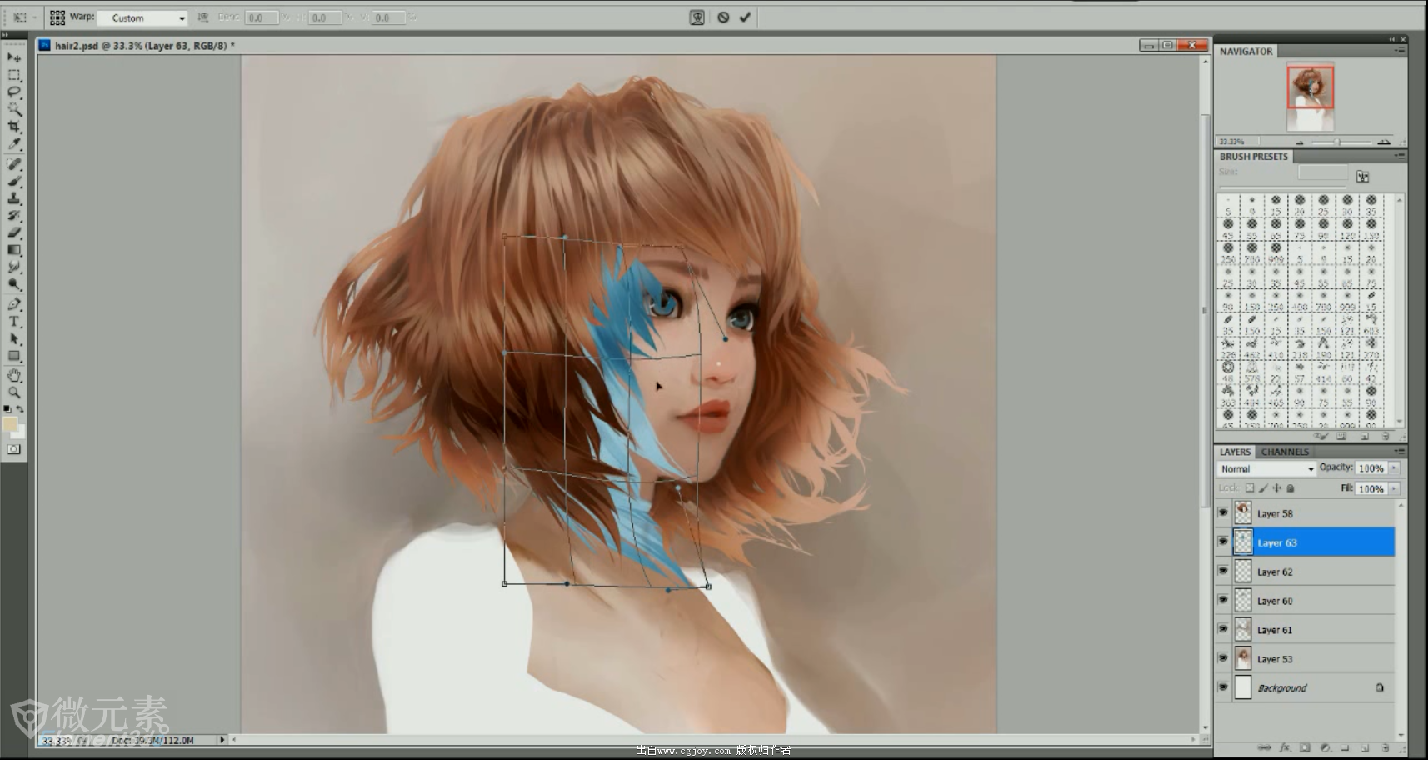Delete layer with trash icon
The height and width of the screenshot is (760, 1428).
coord(1385,747)
